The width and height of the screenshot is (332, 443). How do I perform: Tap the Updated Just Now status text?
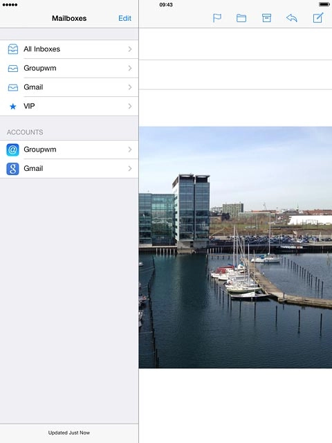(x=69, y=433)
